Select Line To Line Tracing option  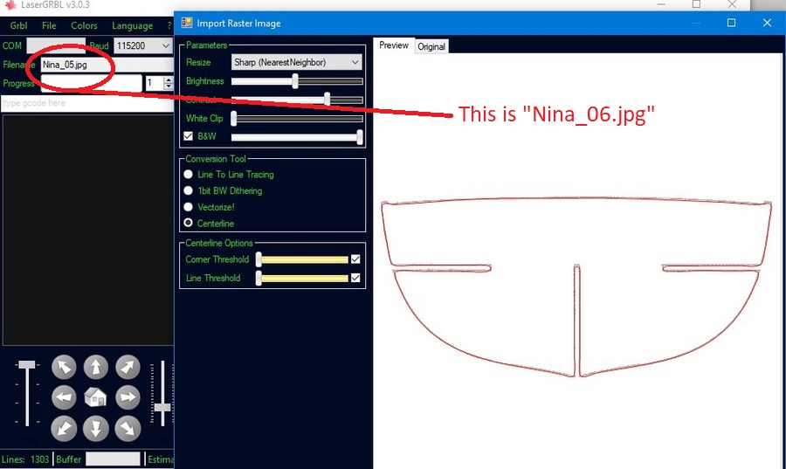(188, 175)
